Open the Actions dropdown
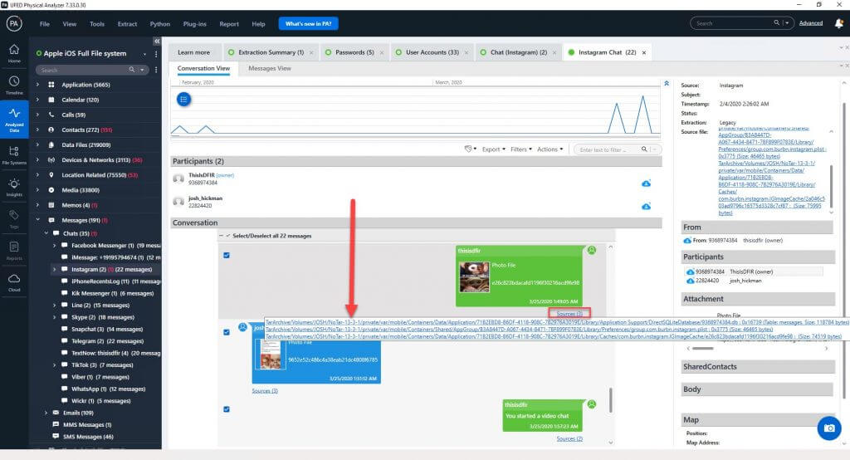 coord(550,149)
